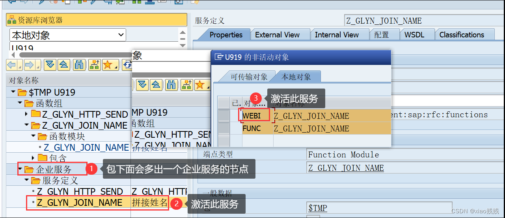Expand the 包含 folder node
This screenshot has width=505, height=218.
[33, 158]
